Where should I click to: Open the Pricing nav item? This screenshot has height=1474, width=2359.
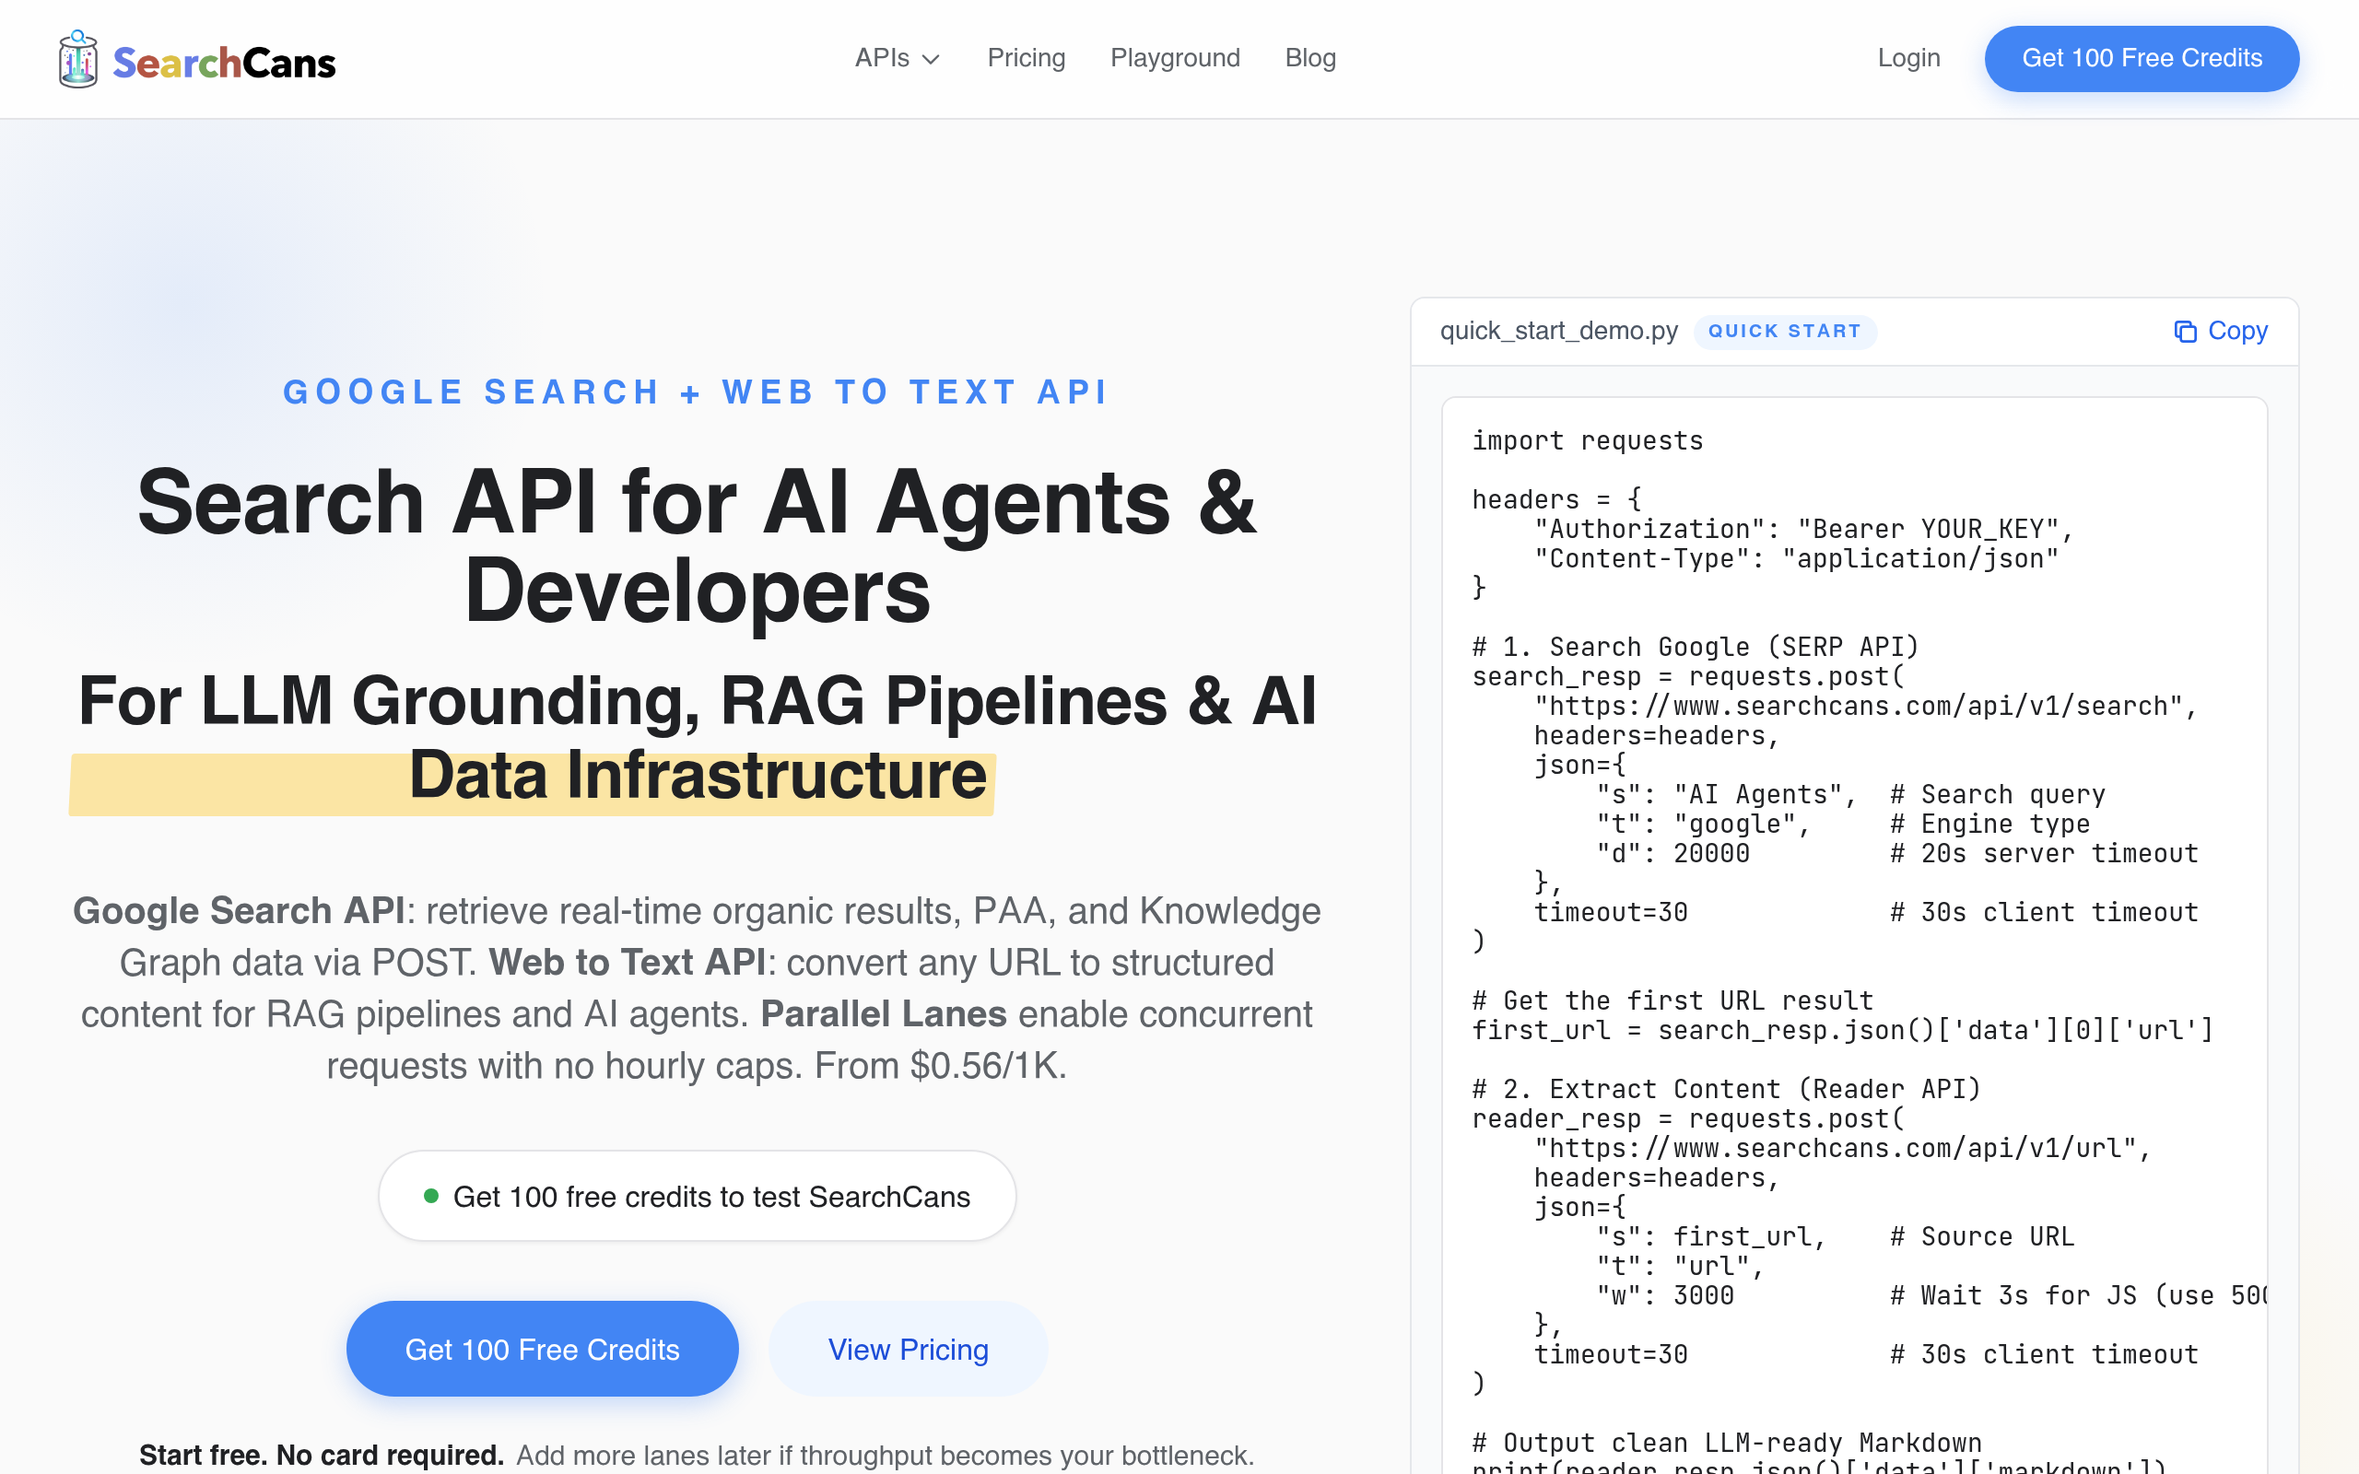pos(1026,58)
